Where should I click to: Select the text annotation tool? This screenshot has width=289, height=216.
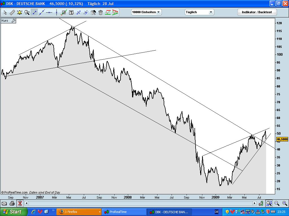click(x=71, y=12)
